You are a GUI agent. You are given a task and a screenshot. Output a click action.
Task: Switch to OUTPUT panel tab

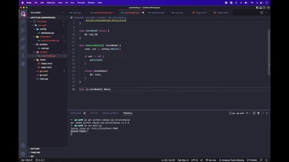(x=94, y=113)
